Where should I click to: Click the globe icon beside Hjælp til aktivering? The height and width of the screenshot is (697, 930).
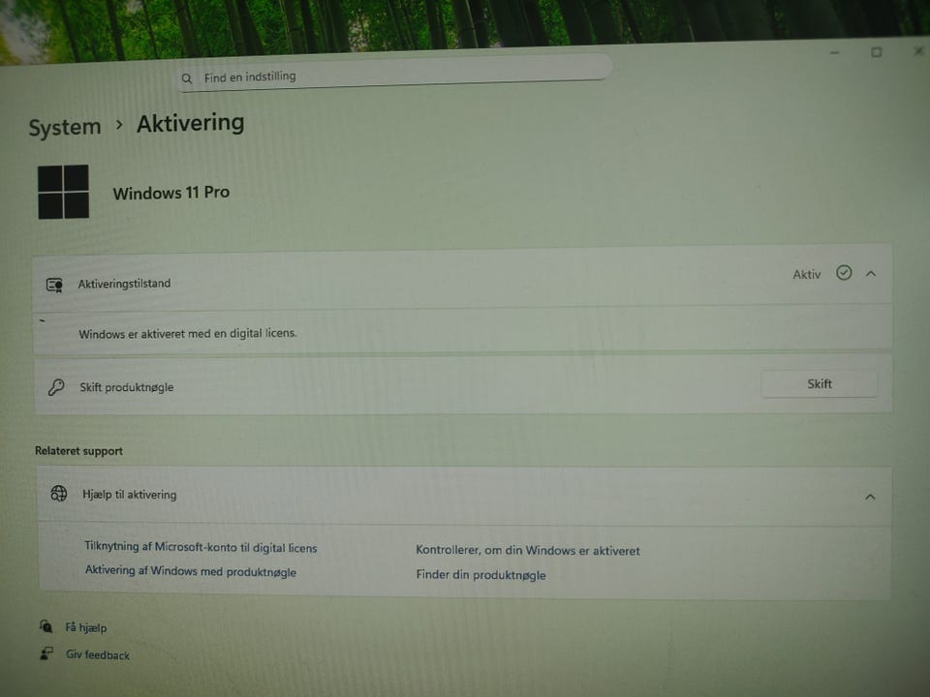coord(59,493)
